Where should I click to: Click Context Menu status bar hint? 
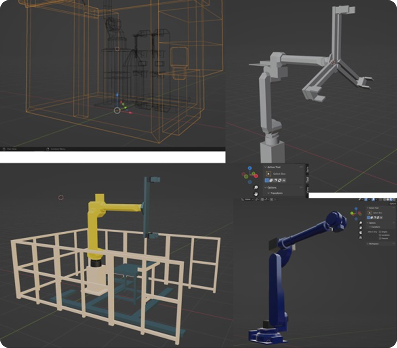tap(56, 149)
